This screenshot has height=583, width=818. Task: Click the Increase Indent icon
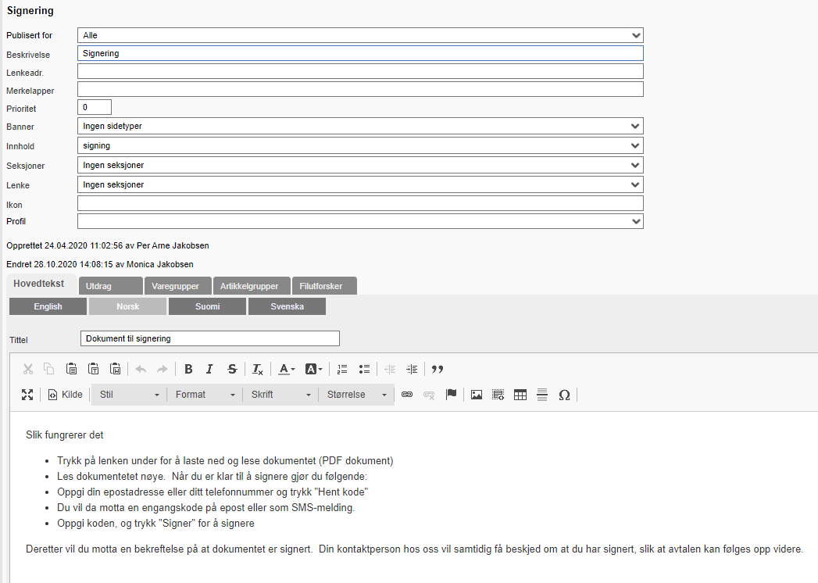click(x=412, y=369)
